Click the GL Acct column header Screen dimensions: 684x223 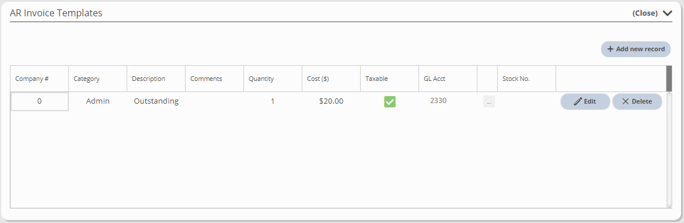(x=448, y=79)
